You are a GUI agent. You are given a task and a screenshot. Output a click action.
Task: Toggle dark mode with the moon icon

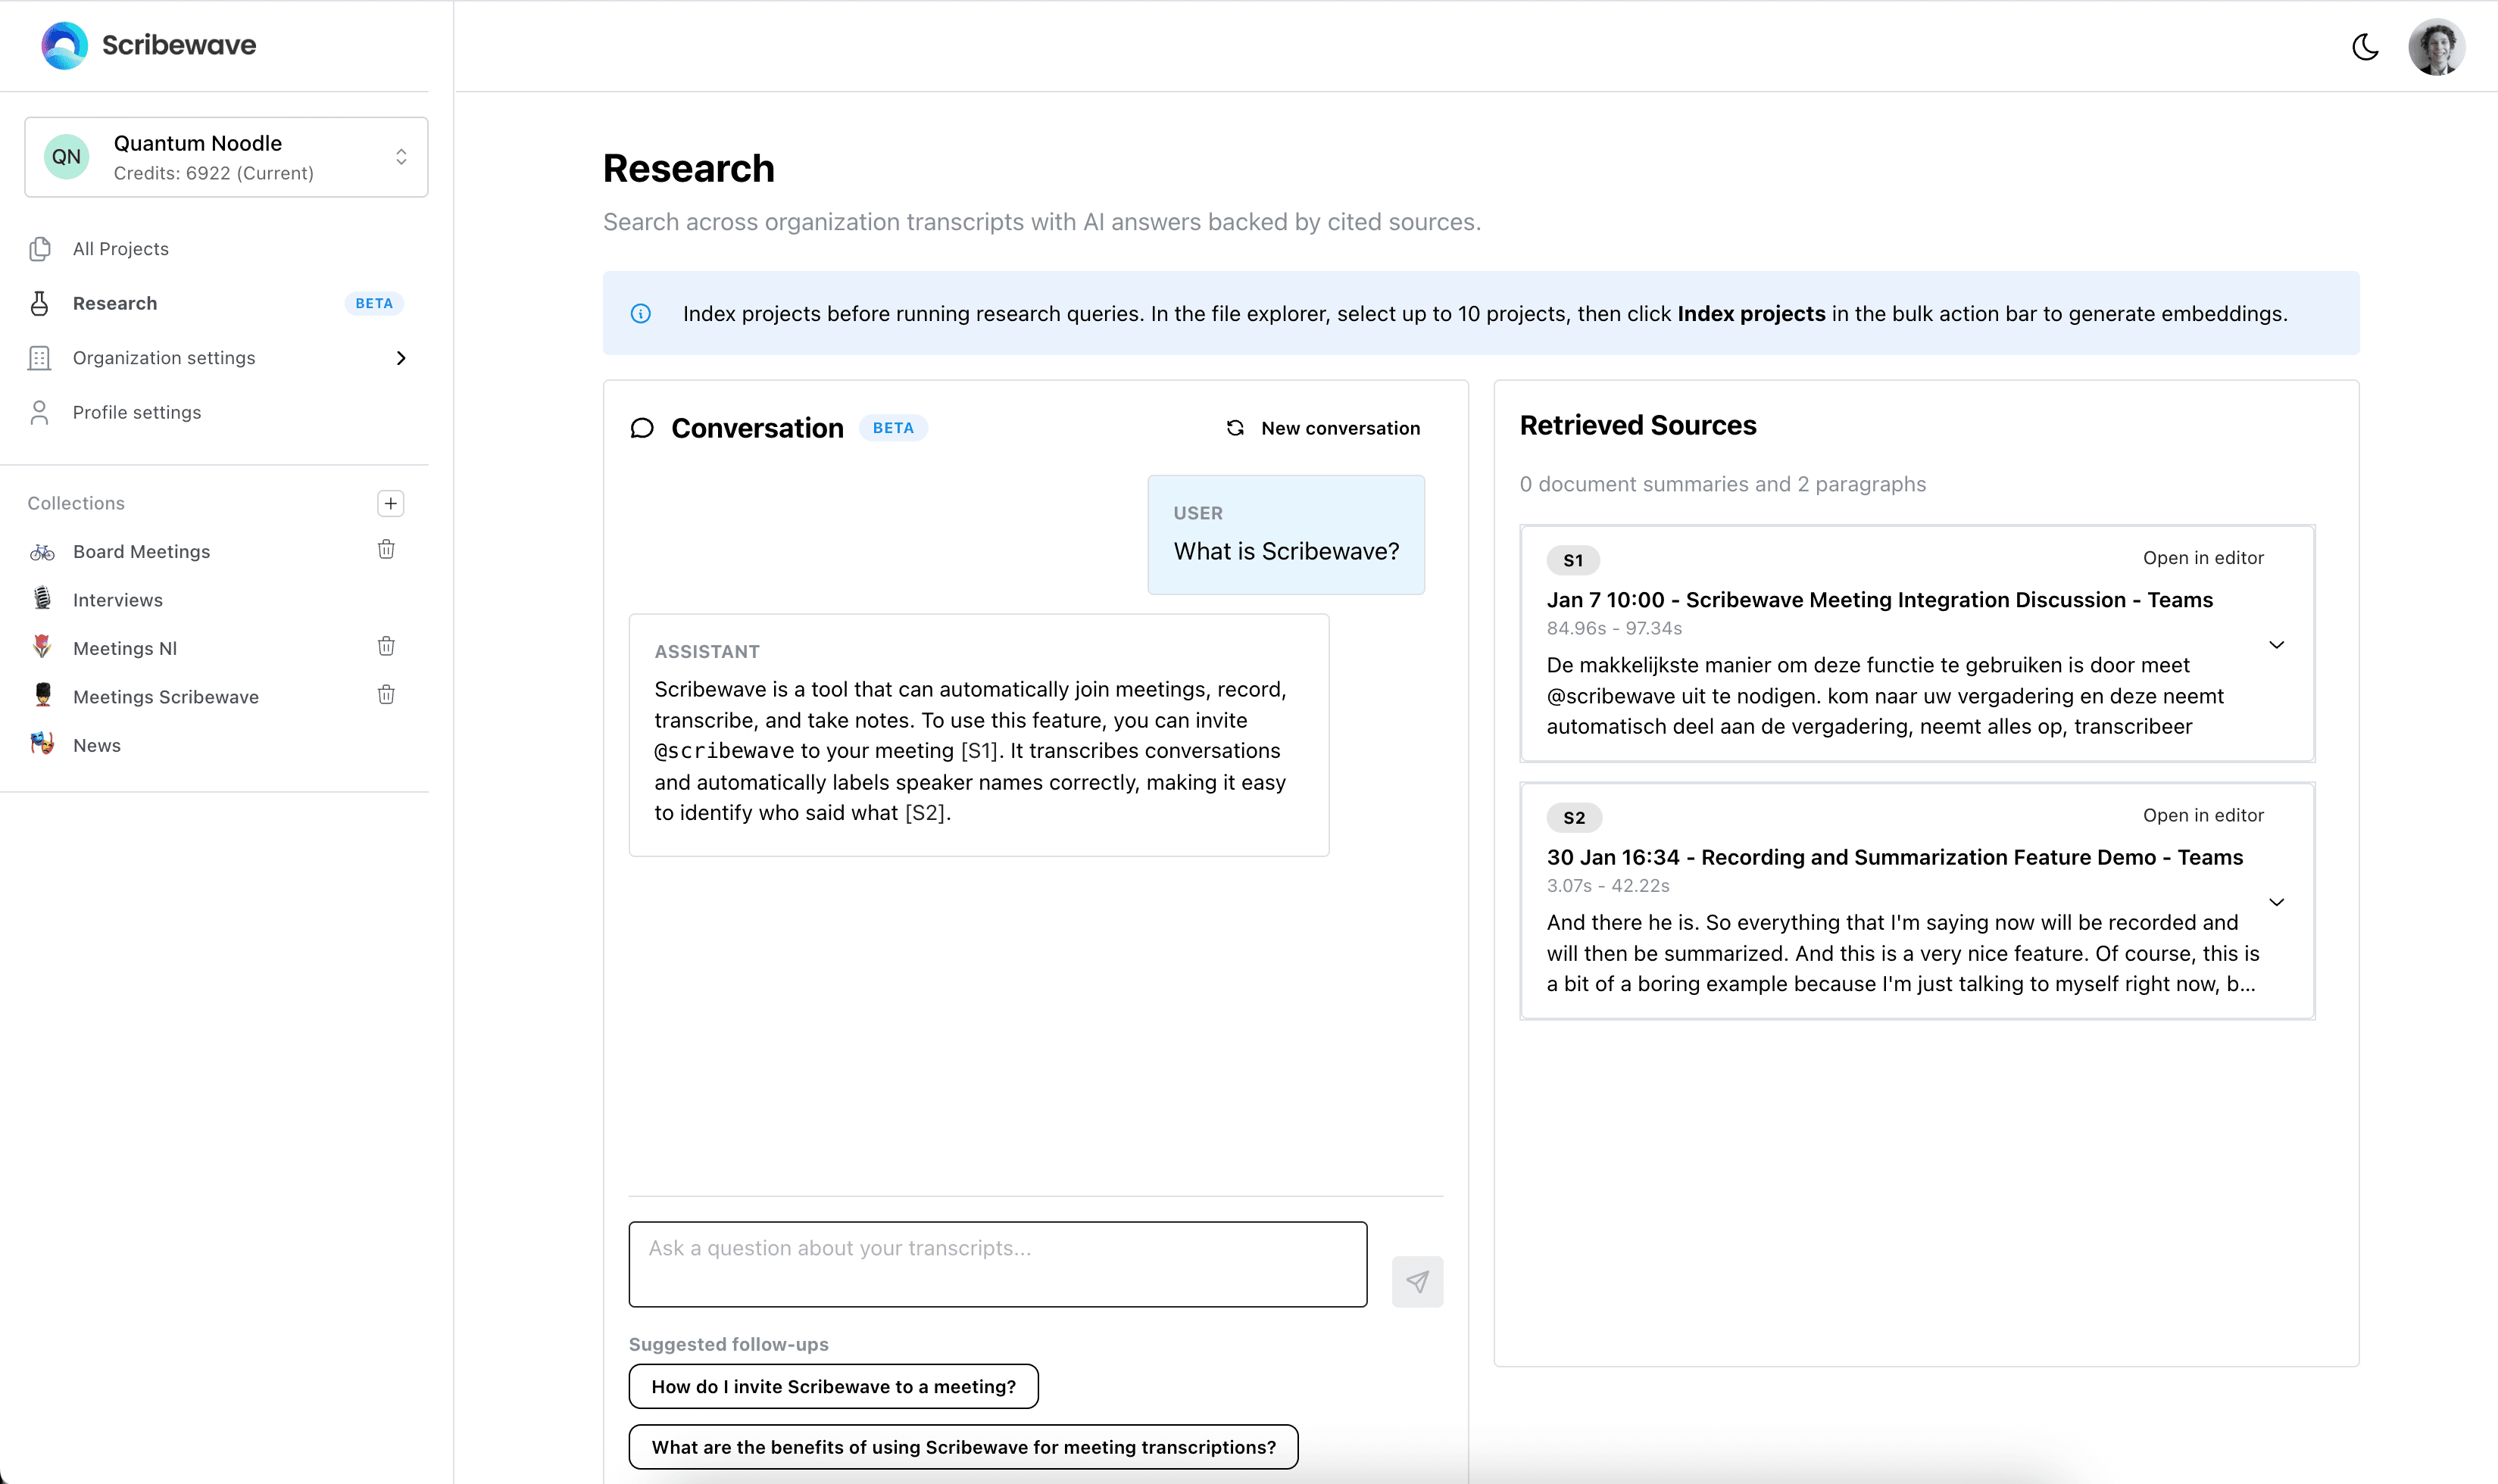(x=2365, y=46)
